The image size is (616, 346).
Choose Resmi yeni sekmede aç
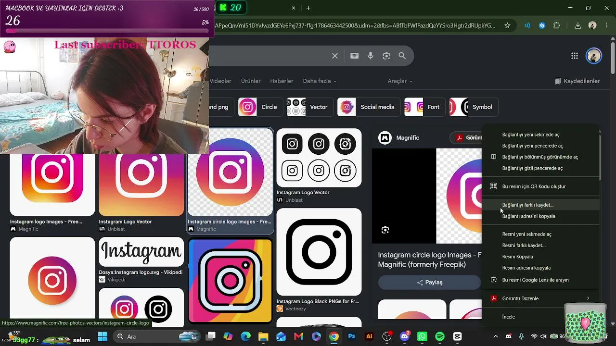[x=540, y=234]
